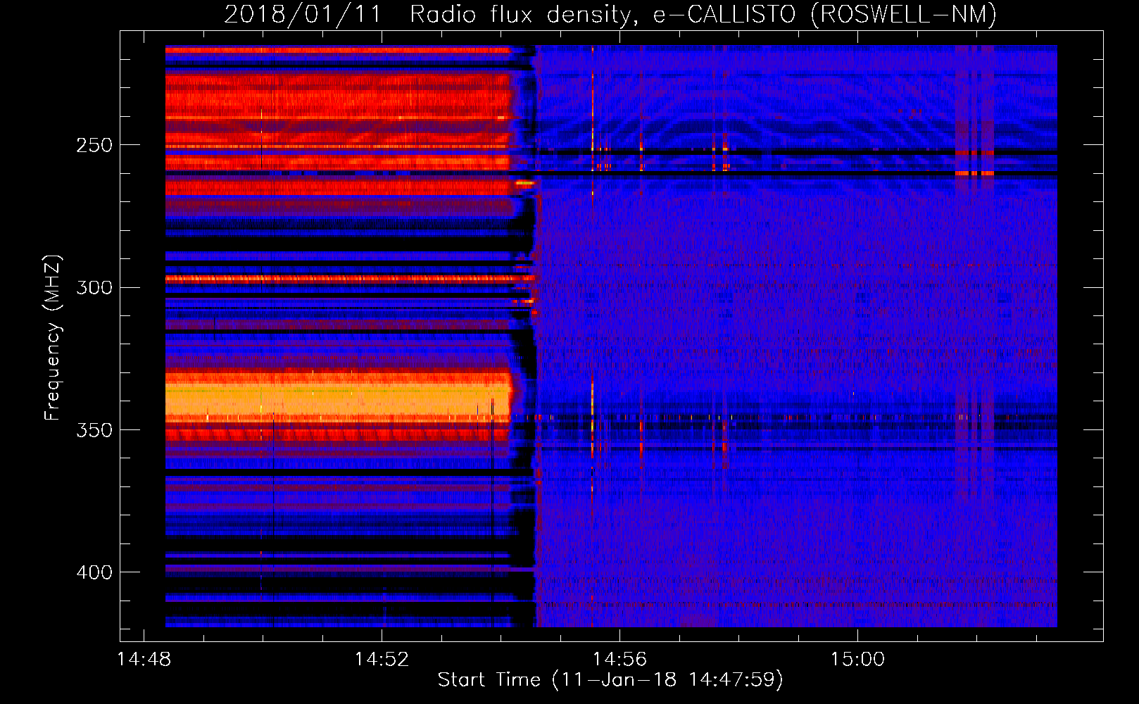
Task: Click the 14:56 time axis label
Action: (619, 660)
